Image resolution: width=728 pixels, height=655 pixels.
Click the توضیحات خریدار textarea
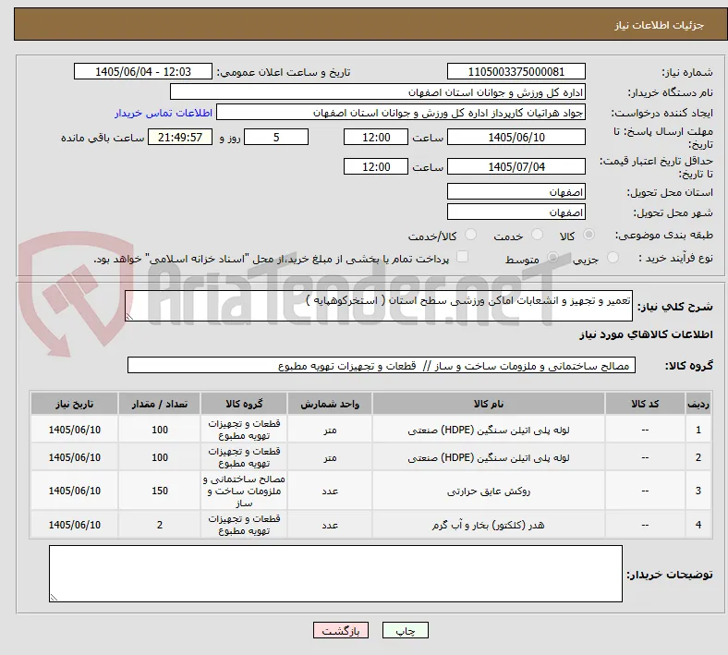click(335, 574)
